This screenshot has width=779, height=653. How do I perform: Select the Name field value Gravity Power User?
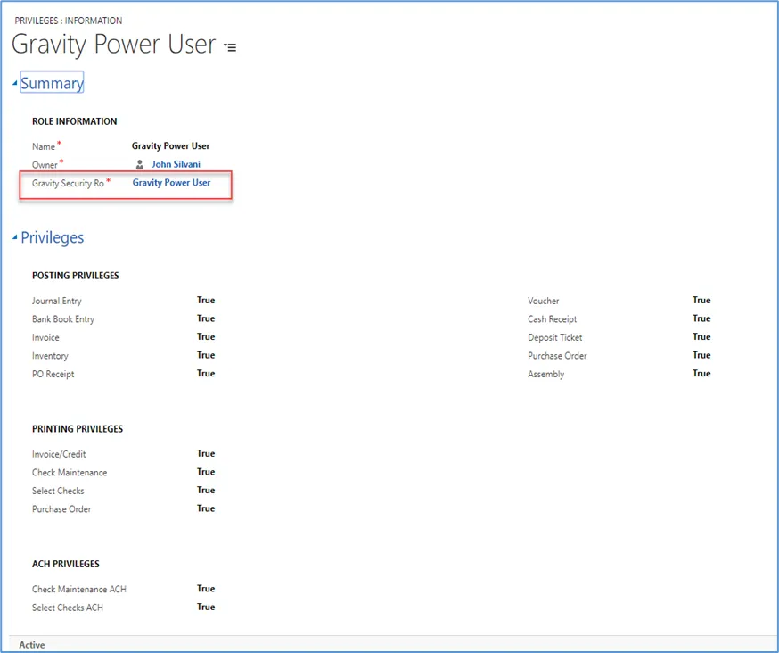[x=170, y=145]
